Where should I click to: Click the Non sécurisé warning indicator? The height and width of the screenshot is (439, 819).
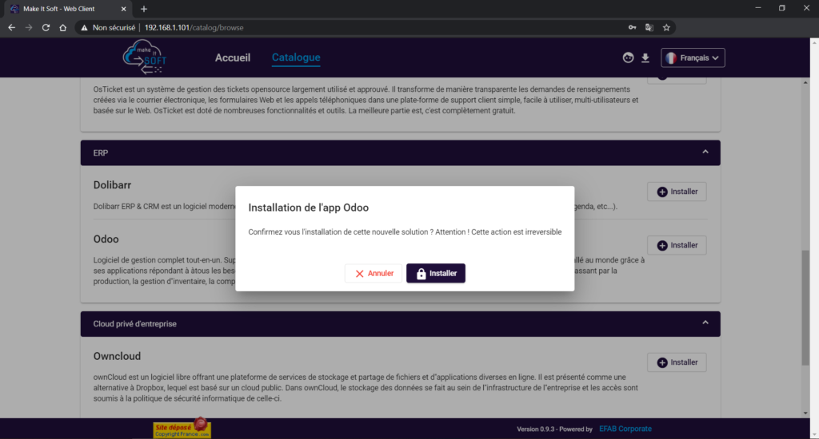108,28
